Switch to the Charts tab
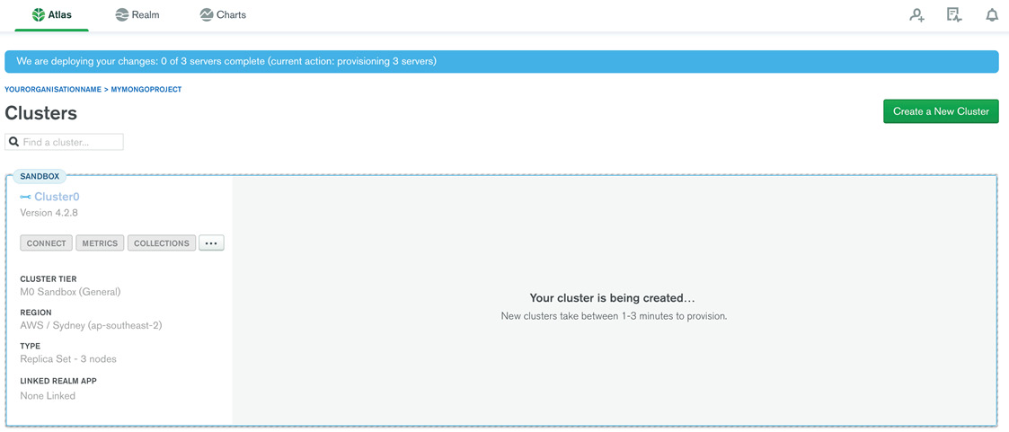 [223, 14]
